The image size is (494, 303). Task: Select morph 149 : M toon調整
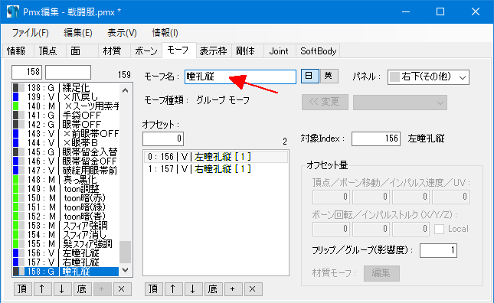pyautogui.click(x=66, y=189)
